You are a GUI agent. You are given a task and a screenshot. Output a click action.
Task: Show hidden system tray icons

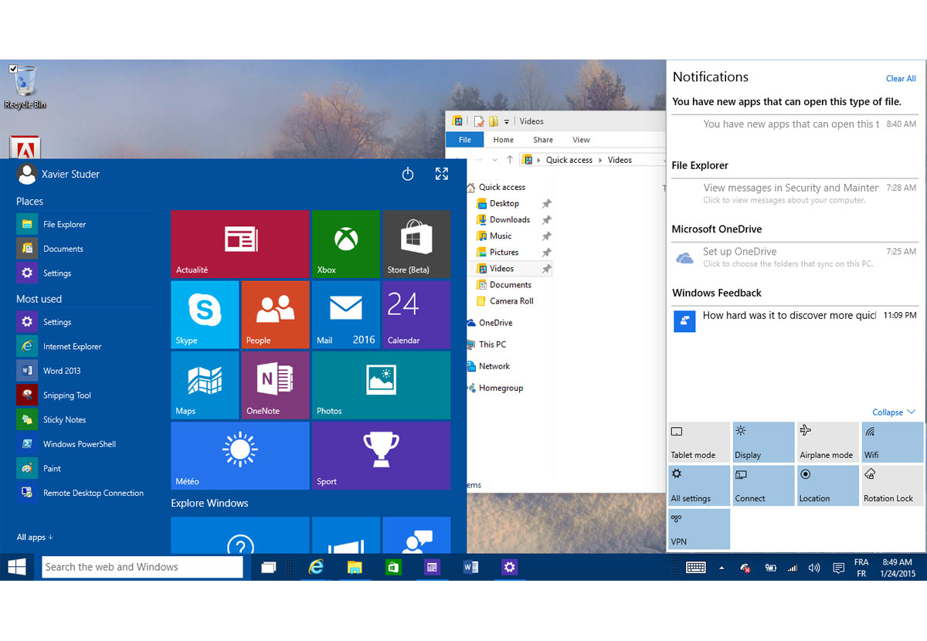[722, 568]
